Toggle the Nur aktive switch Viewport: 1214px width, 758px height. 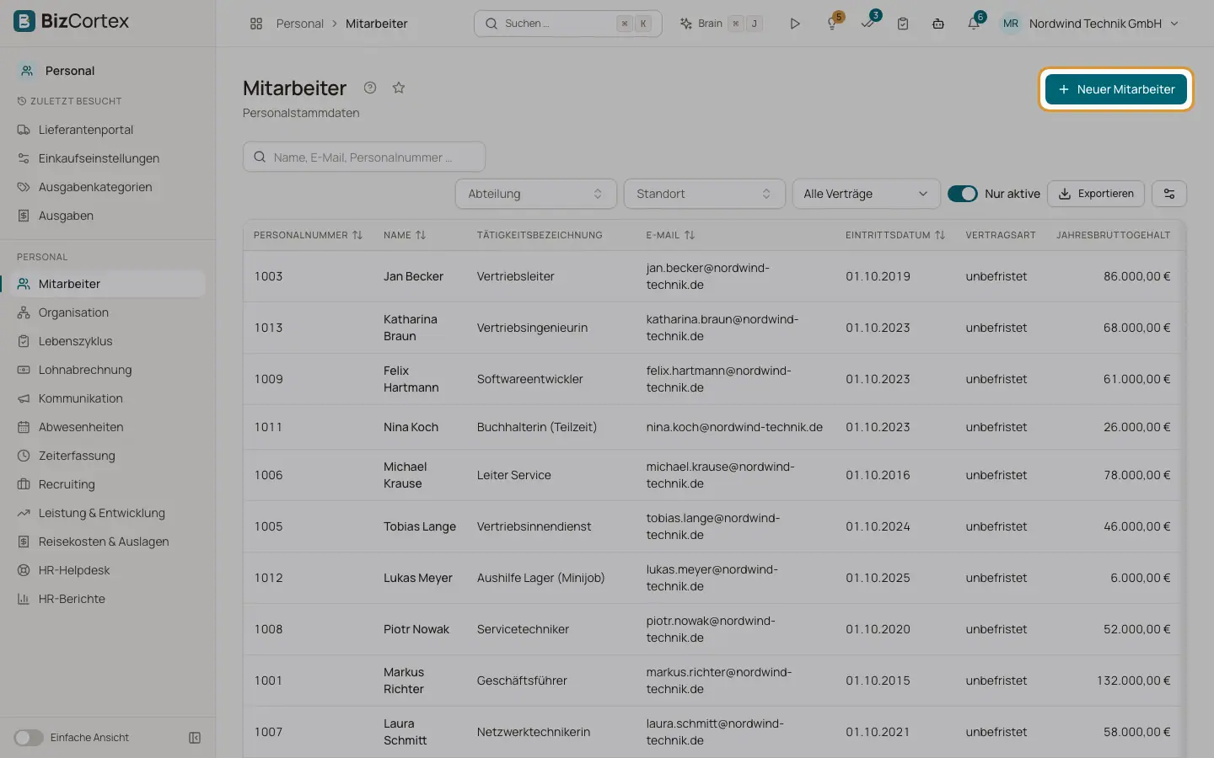[962, 194]
